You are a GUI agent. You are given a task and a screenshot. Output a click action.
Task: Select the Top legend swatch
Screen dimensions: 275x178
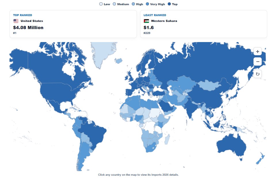(x=169, y=4)
